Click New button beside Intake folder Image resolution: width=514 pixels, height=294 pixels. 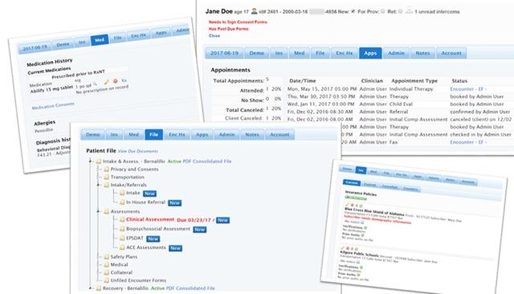pos(150,194)
